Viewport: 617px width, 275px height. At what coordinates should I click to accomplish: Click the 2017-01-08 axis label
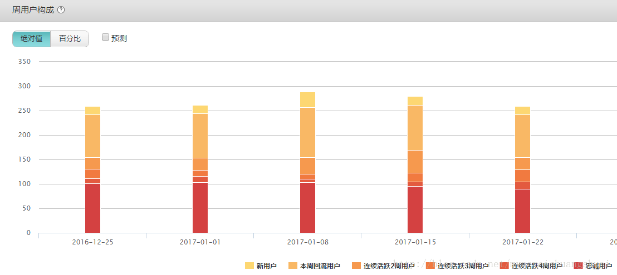click(308, 242)
